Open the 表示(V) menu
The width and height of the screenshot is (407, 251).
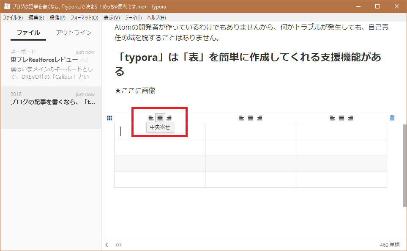112,18
